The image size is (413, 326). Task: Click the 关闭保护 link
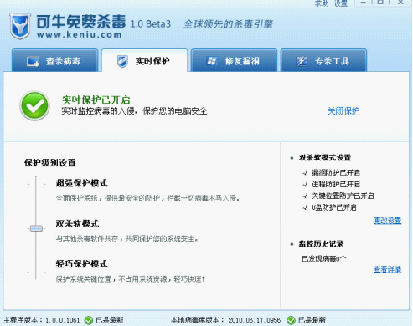tap(343, 111)
